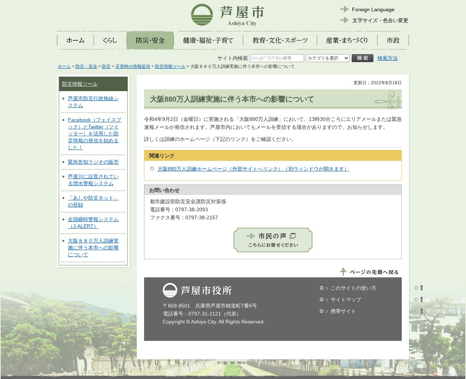Click the bullet icon beside 携帯サイト
Screen dimensions: 466x379
pyautogui.click(x=322, y=311)
